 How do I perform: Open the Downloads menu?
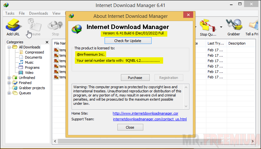tap(39, 13)
